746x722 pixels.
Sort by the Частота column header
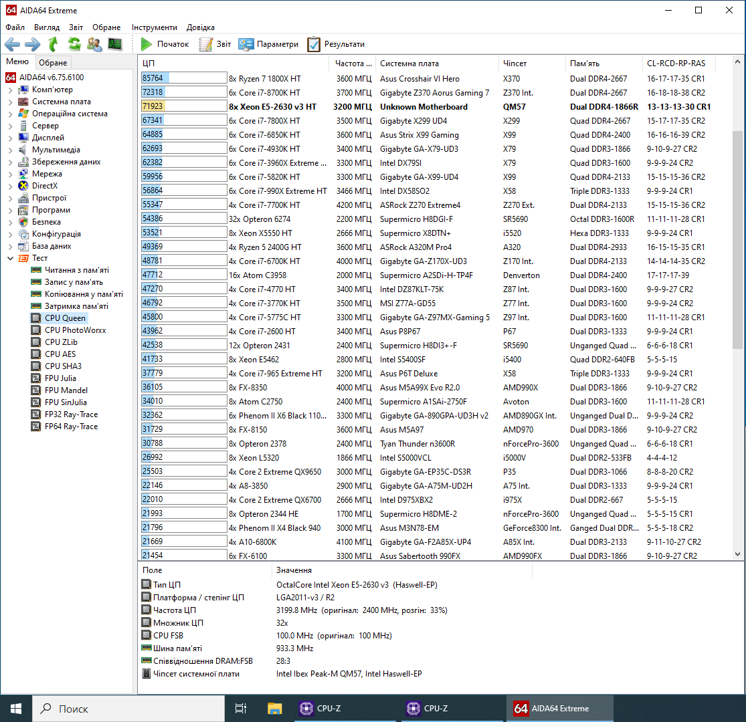click(353, 64)
